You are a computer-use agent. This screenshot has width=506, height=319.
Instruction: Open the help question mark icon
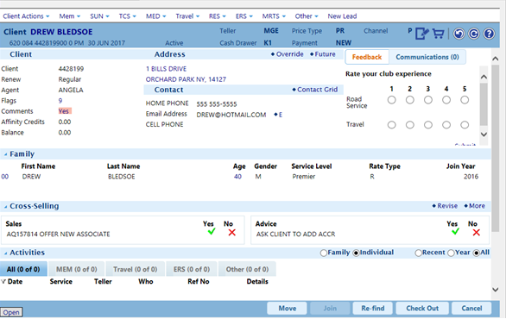490,34
